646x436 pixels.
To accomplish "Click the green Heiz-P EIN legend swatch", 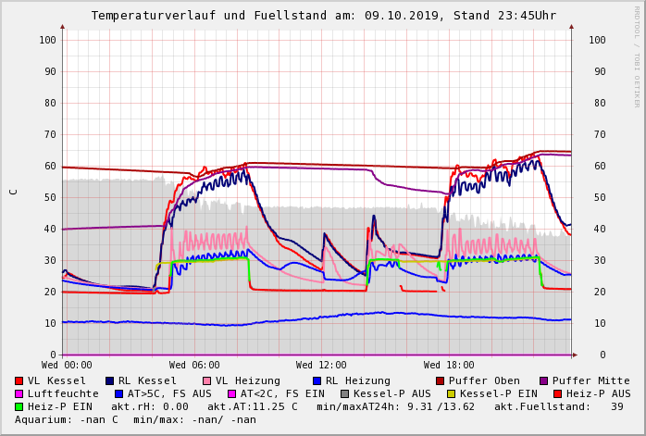I will tap(19, 406).
